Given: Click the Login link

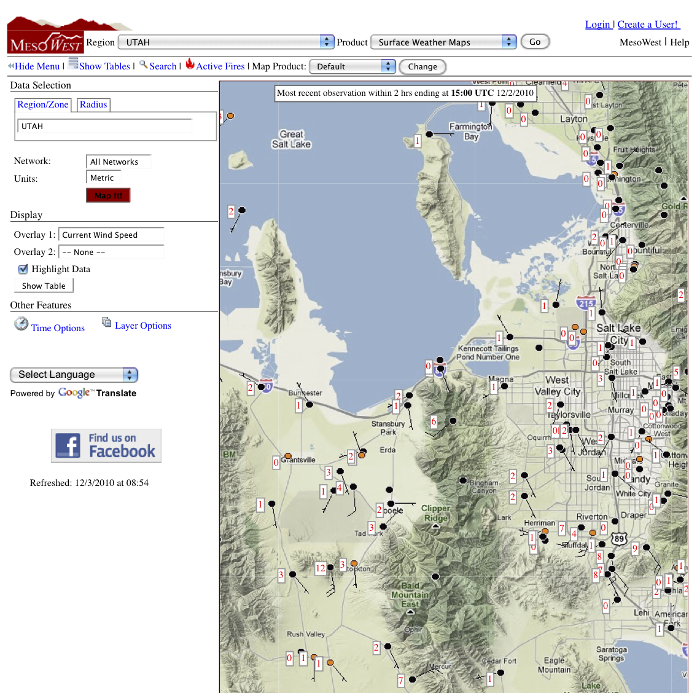Looking at the screenshot, I should coord(598,25).
